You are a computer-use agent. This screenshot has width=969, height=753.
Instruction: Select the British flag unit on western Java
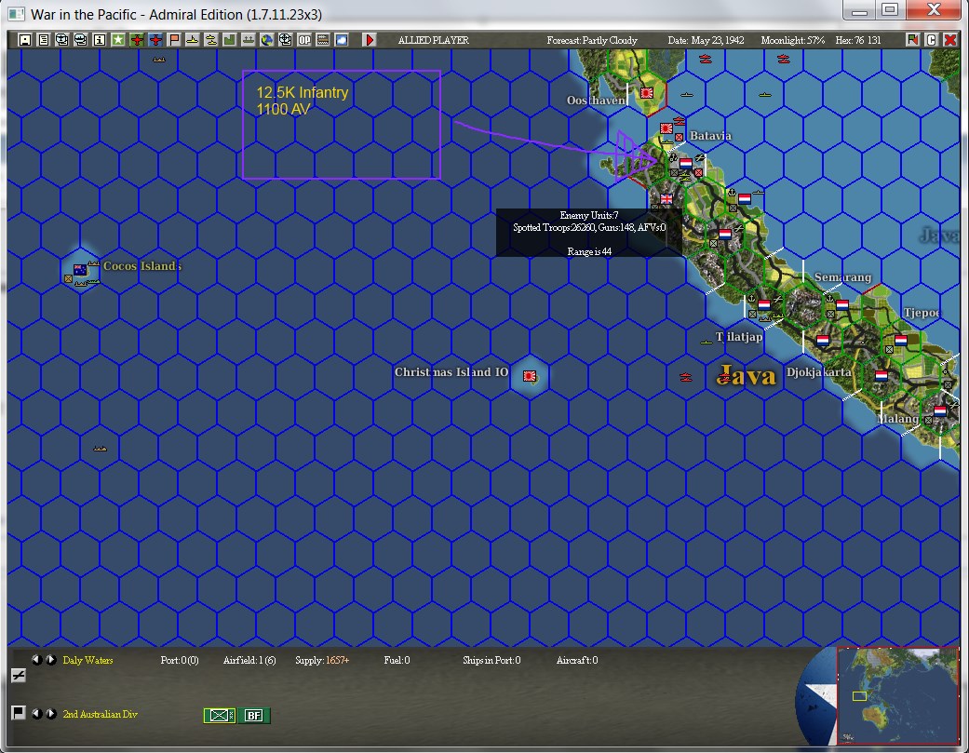click(x=666, y=199)
